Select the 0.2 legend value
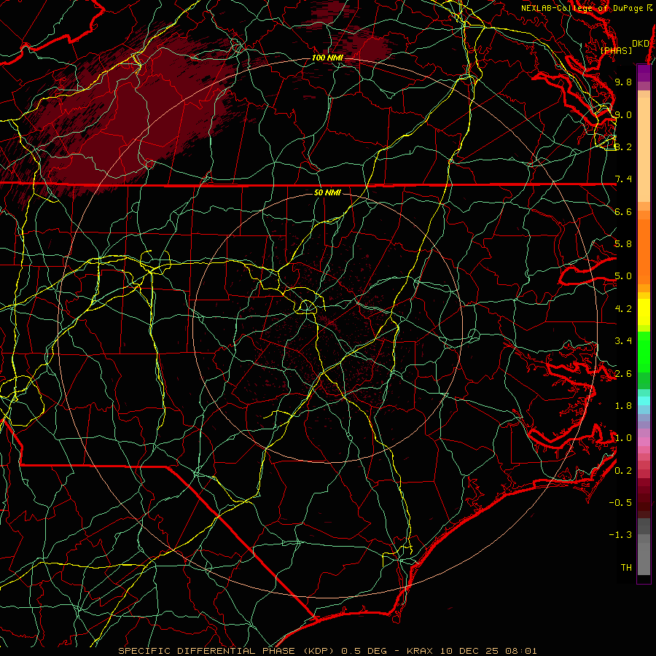 pyautogui.click(x=623, y=471)
